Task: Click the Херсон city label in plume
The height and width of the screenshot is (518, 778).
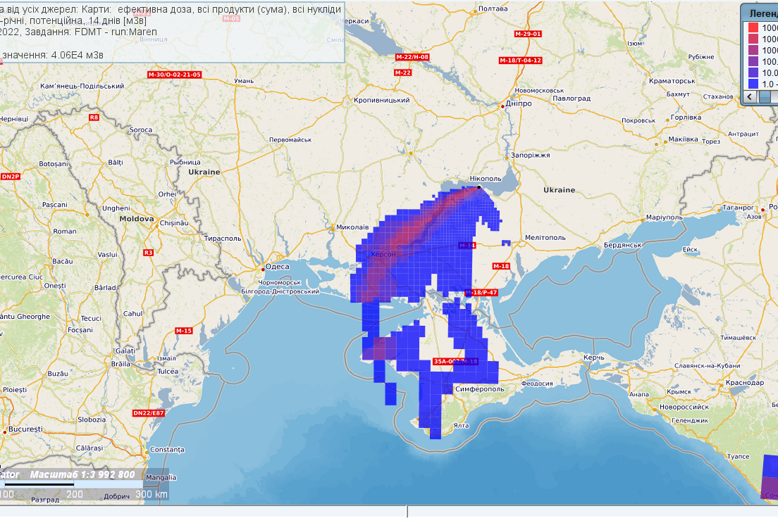Action: pyautogui.click(x=383, y=254)
